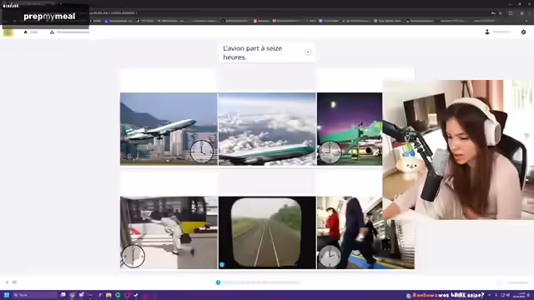The image size is (534, 300).
Task: Select the night airport jet bridge image
Action: click(350, 129)
